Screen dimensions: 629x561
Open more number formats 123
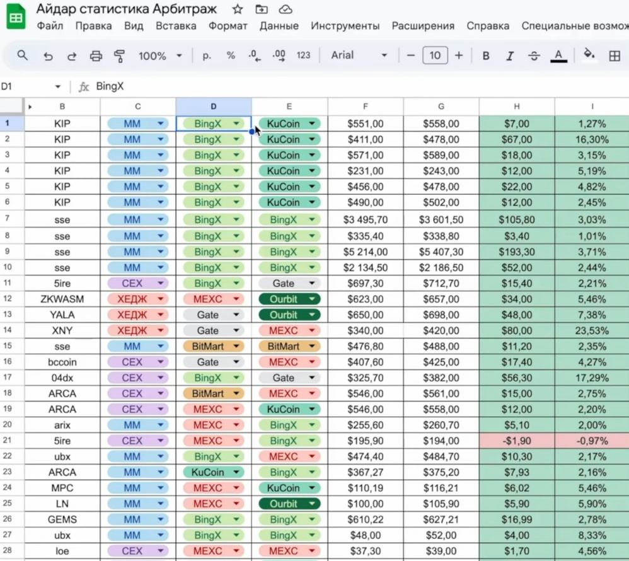click(x=303, y=55)
